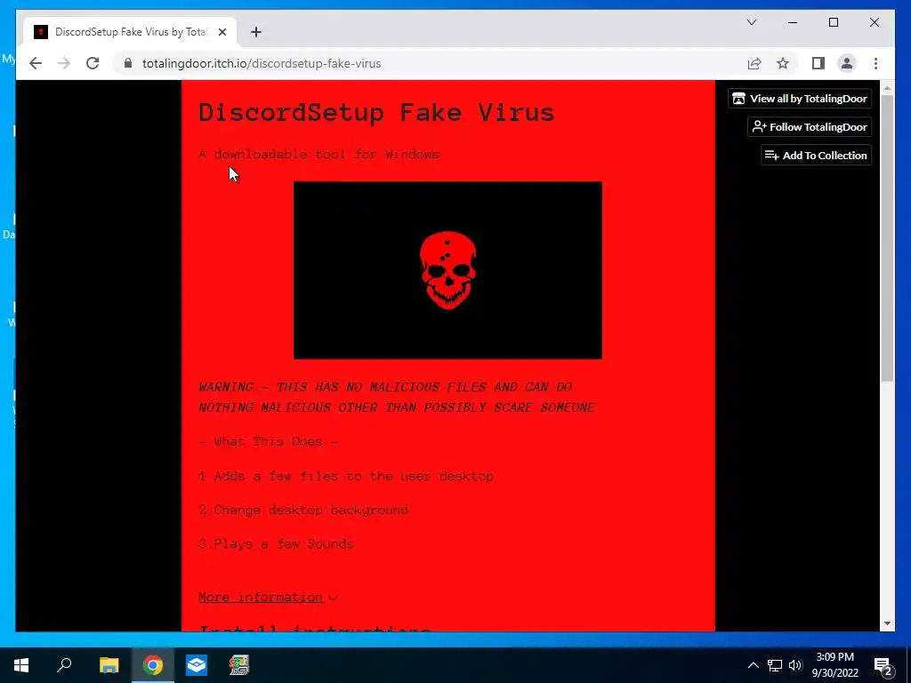Click the DiscordSetup Fake Virus page title

(376, 113)
